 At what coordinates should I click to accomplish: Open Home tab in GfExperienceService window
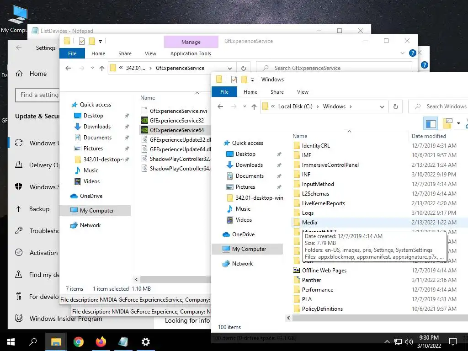click(98, 53)
